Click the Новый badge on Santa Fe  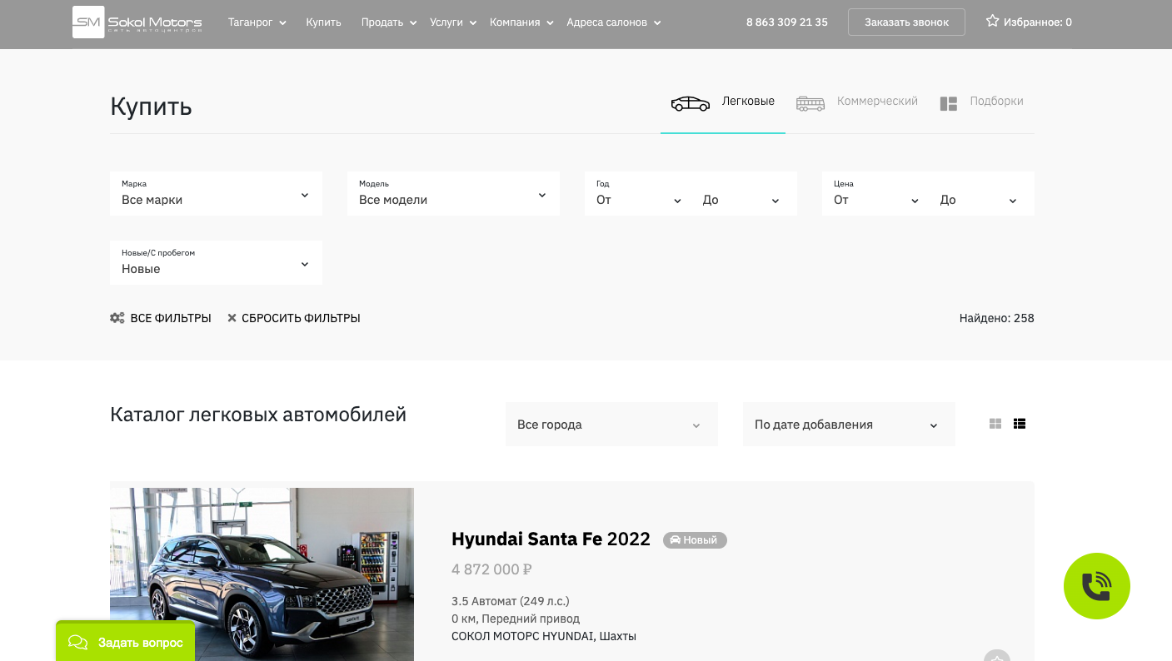[x=695, y=540]
